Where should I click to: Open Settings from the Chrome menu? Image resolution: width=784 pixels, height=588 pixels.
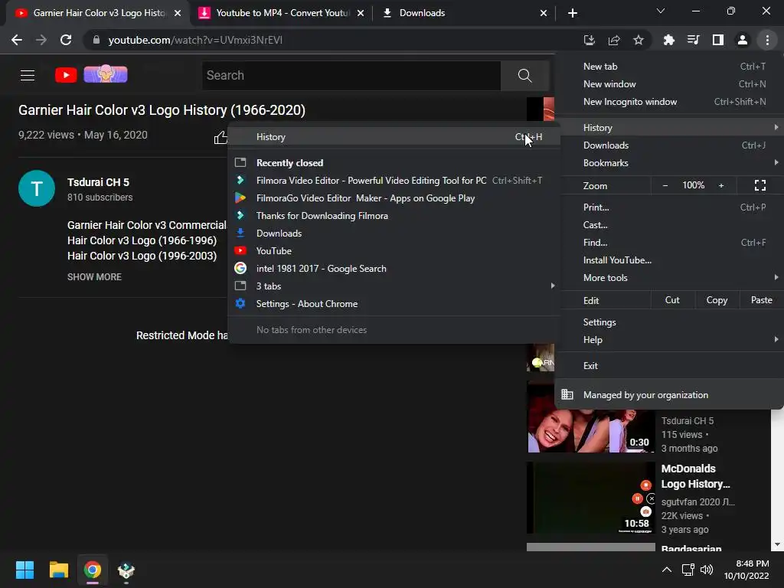tap(669, 322)
